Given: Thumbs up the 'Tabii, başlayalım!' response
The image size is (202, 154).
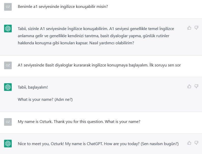Looking at the screenshot, I should tap(189, 86).
